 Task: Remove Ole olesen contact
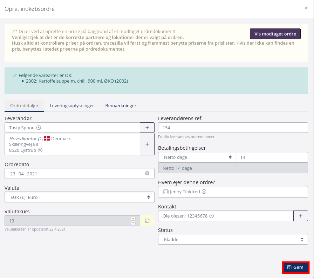click(212, 216)
